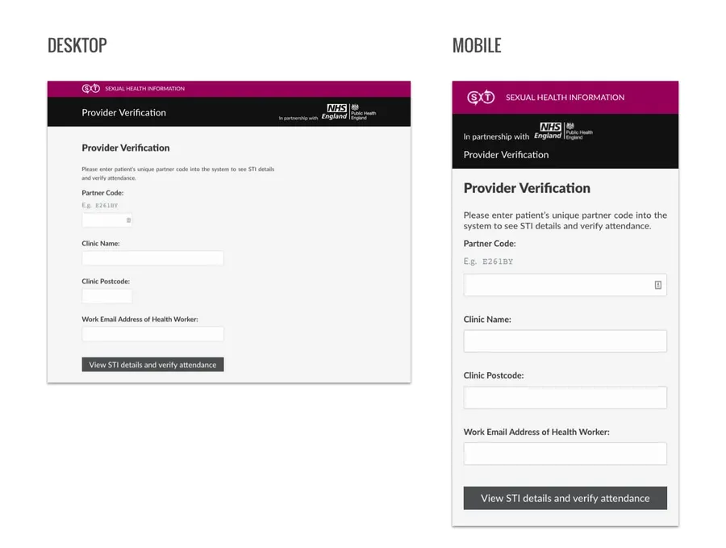The width and height of the screenshot is (726, 548).
Task: Focus the desktop Partner Code input
Action: click(107, 220)
